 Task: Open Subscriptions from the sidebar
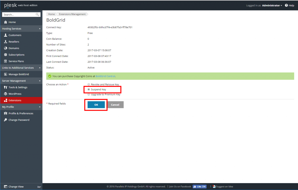click(21, 55)
